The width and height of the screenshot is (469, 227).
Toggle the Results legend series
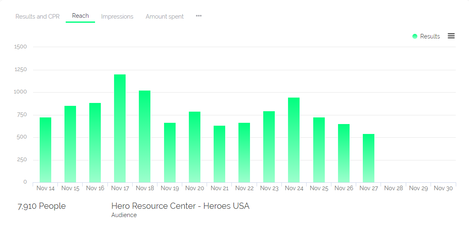pyautogui.click(x=430, y=36)
